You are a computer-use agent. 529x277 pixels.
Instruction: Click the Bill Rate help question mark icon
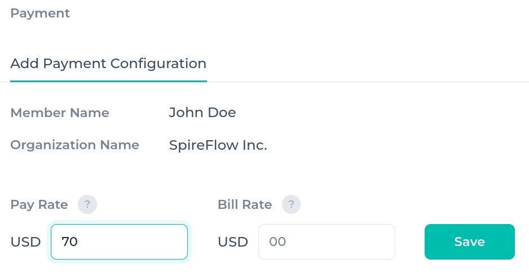(x=291, y=204)
